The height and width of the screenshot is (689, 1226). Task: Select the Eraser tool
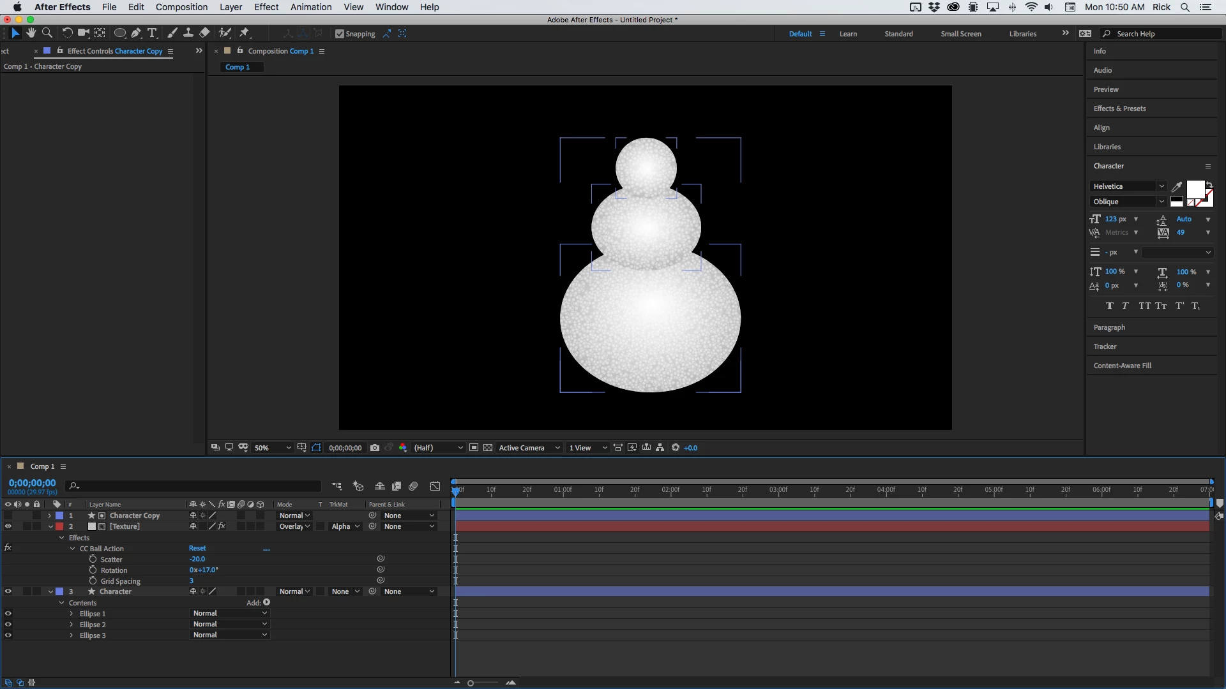coord(204,33)
